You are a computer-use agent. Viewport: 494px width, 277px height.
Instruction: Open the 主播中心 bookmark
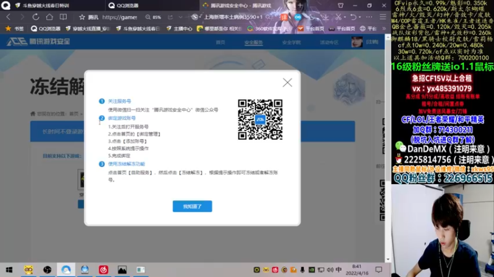point(179,28)
